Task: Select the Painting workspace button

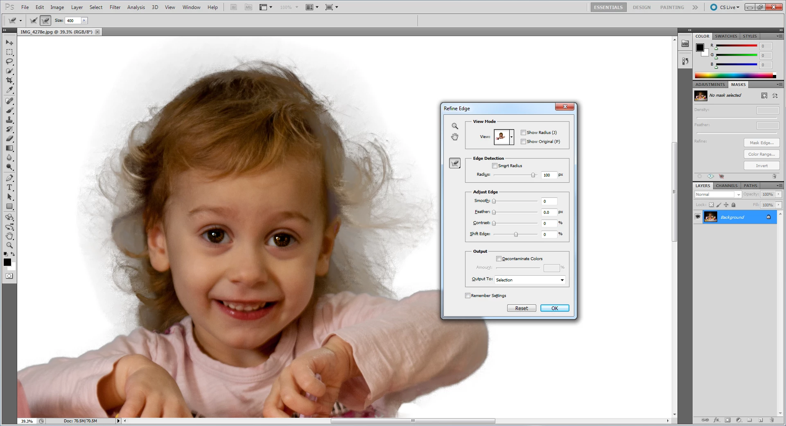Action: click(x=672, y=7)
